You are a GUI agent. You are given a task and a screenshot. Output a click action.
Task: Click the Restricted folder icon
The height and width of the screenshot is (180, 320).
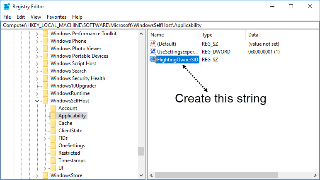click(x=53, y=153)
